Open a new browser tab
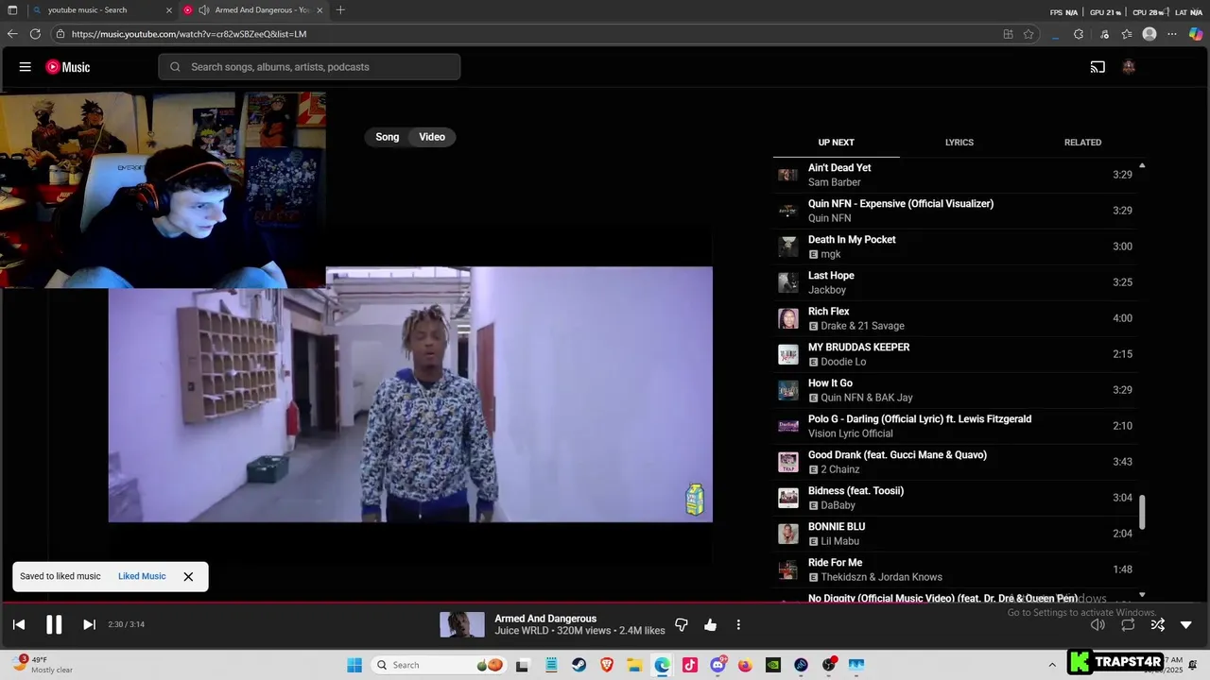Screen dimensions: 1210x680 coord(340,10)
